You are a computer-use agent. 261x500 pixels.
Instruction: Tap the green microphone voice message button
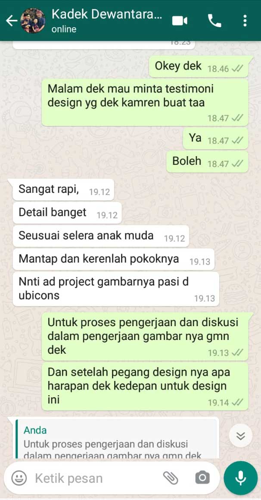point(241,478)
